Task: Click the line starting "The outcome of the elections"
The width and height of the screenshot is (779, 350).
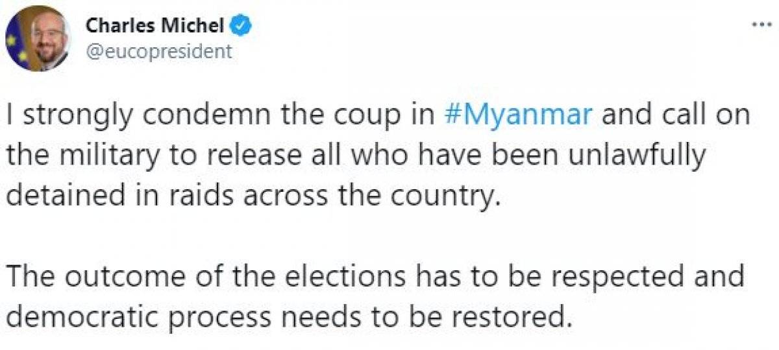Action: point(377,276)
